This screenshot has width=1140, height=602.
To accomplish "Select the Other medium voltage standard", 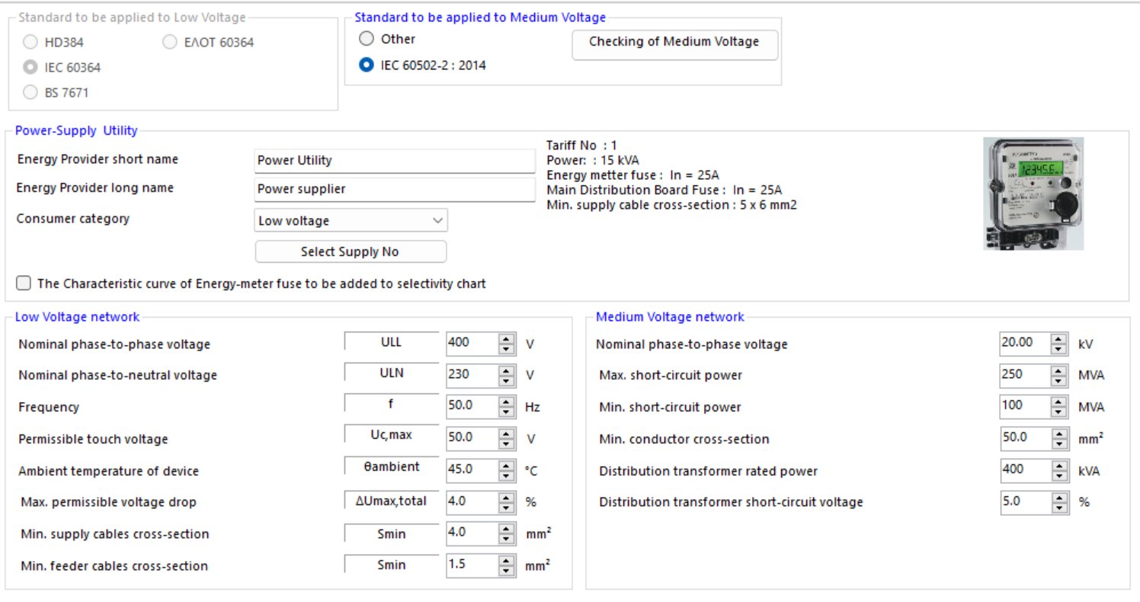I will pyautogui.click(x=367, y=39).
